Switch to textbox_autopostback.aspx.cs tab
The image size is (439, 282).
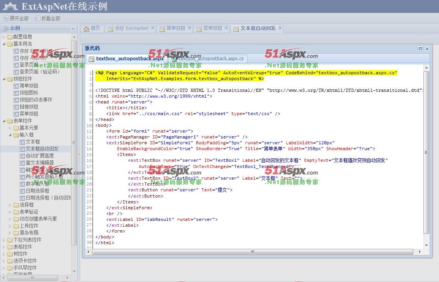pos(210,59)
